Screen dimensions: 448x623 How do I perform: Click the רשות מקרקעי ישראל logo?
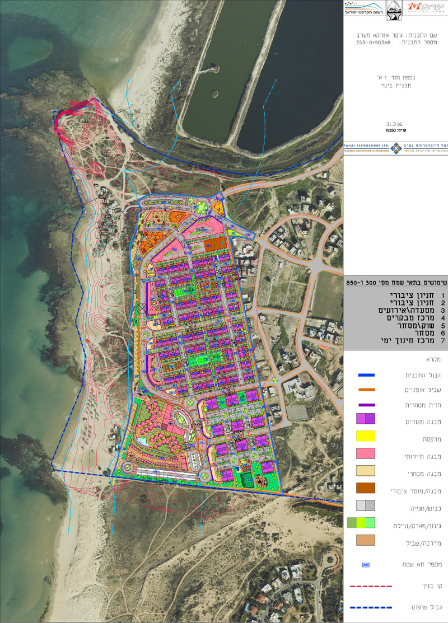point(364,9)
